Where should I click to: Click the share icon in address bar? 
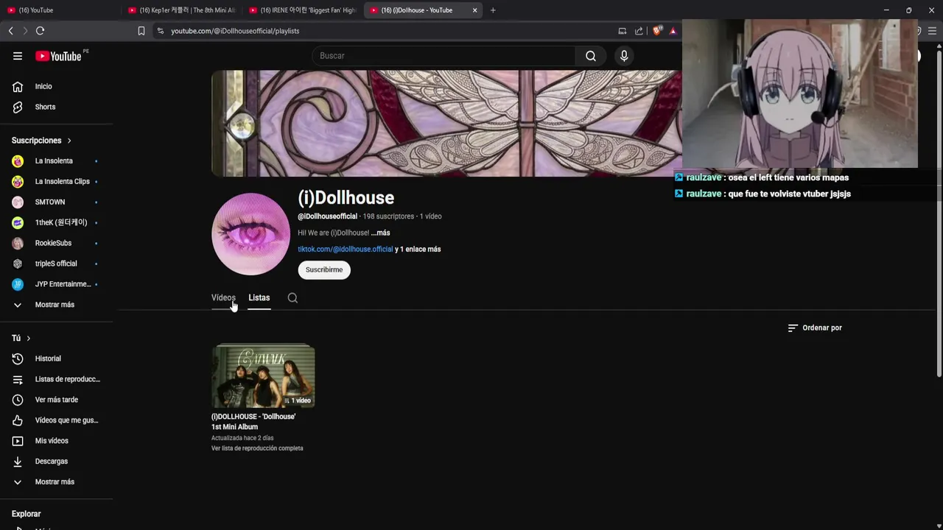pyautogui.click(x=639, y=31)
